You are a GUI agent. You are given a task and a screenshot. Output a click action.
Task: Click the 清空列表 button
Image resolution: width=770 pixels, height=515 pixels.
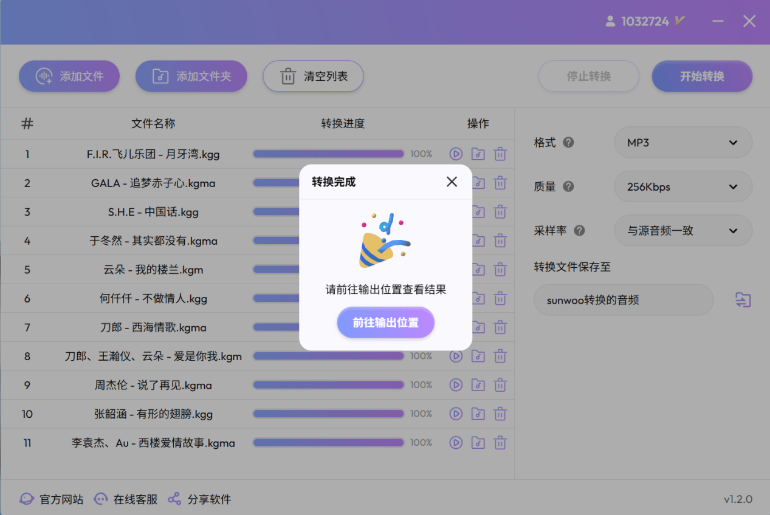[313, 77]
